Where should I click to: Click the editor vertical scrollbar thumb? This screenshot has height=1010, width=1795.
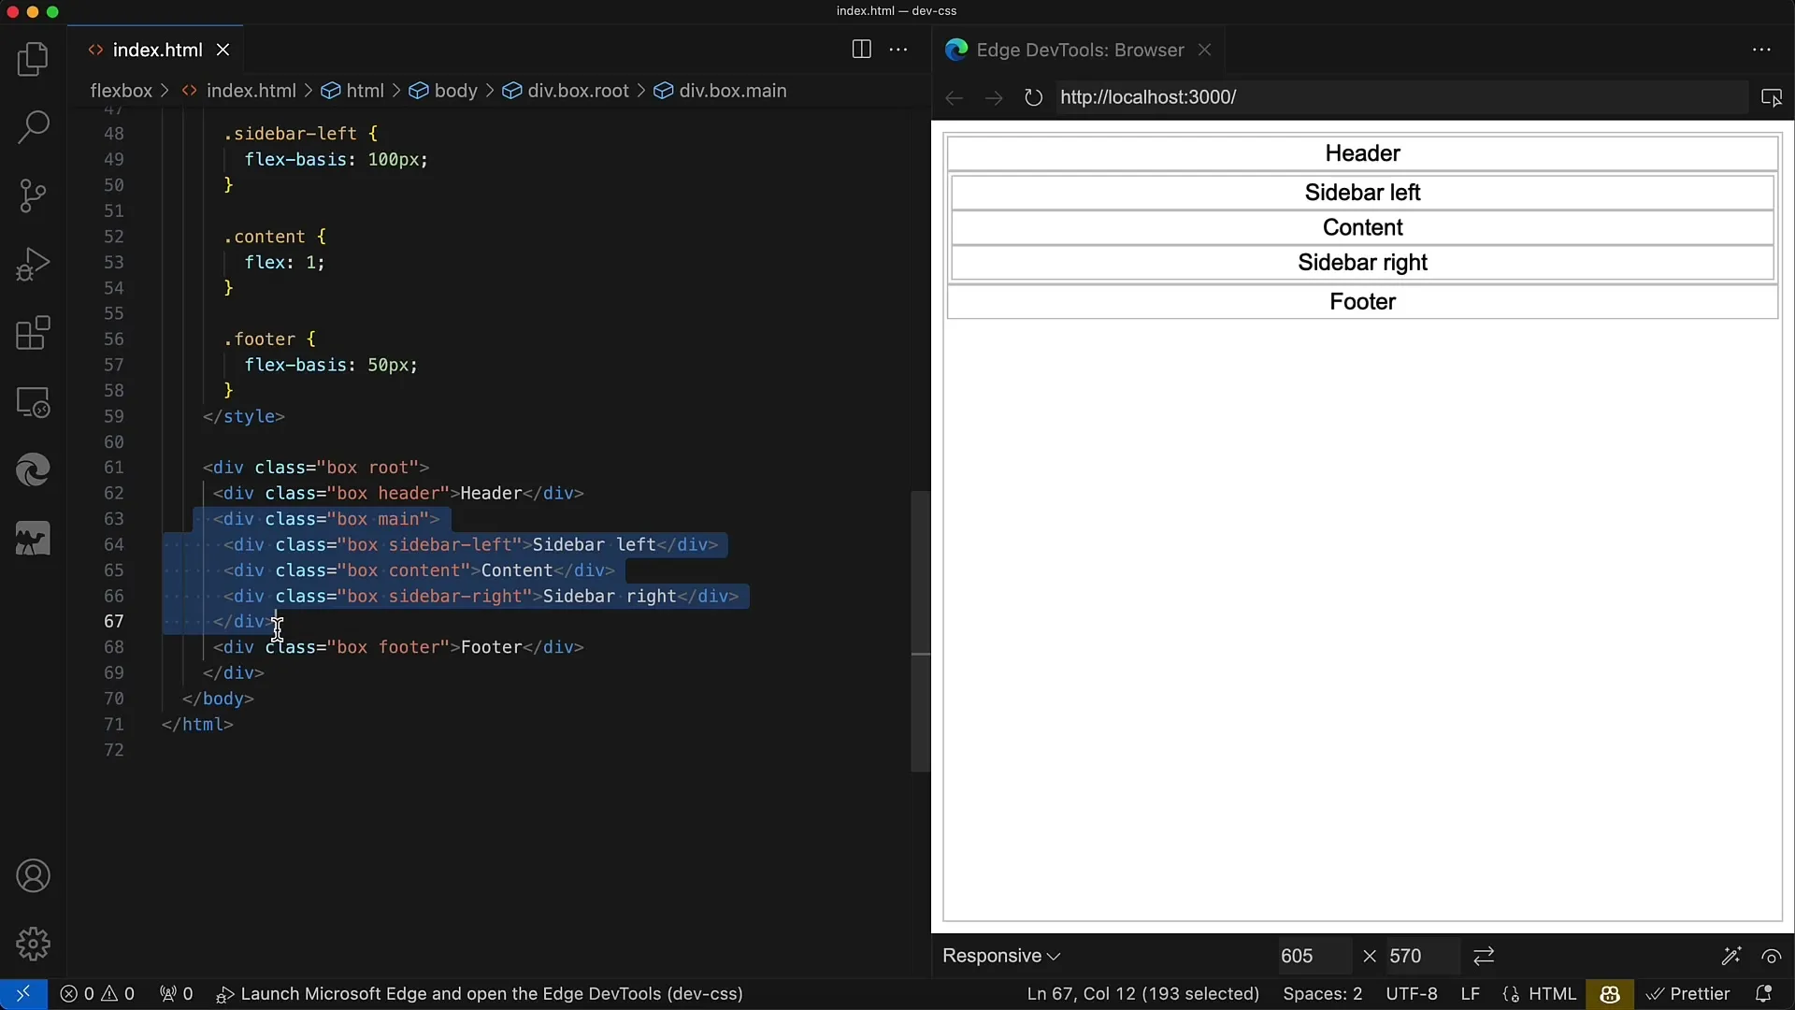click(x=921, y=631)
